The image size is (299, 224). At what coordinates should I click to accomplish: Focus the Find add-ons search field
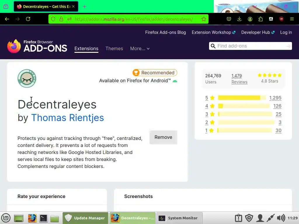click(250, 46)
